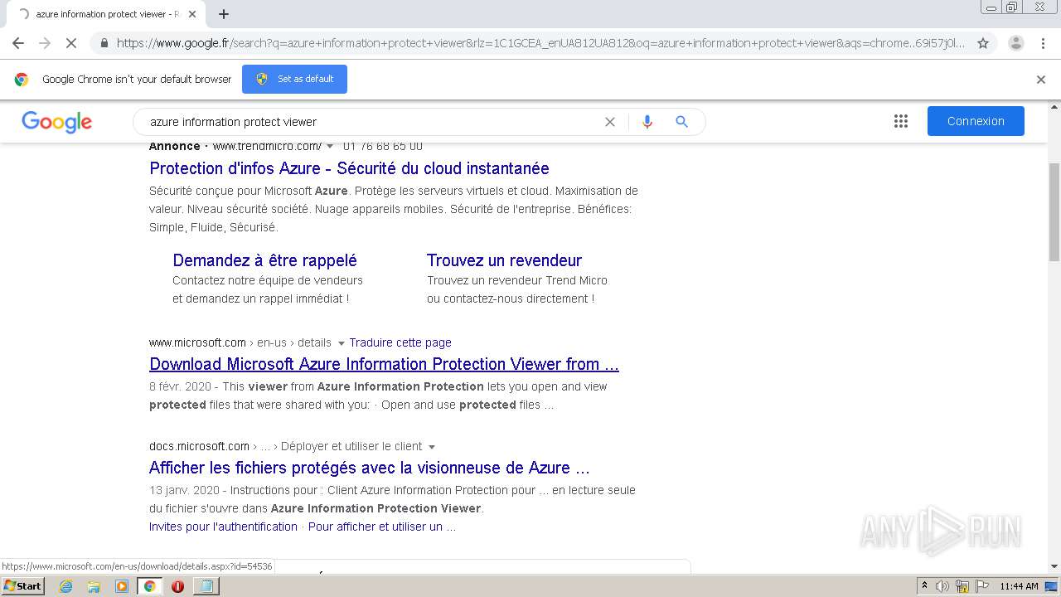Open Demandez à être rappelé sitelink
Viewport: 1061px width, 597px height.
tap(264, 260)
